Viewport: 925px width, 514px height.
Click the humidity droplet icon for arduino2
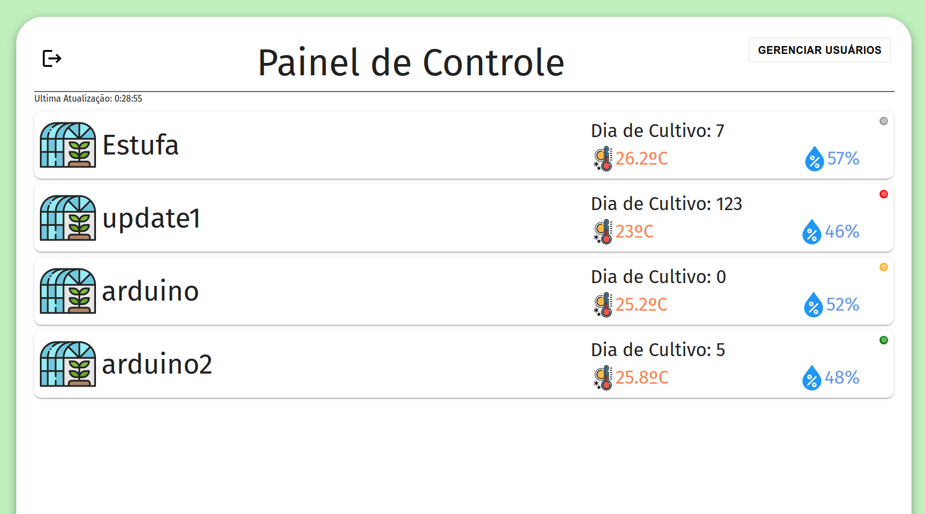[x=812, y=378]
